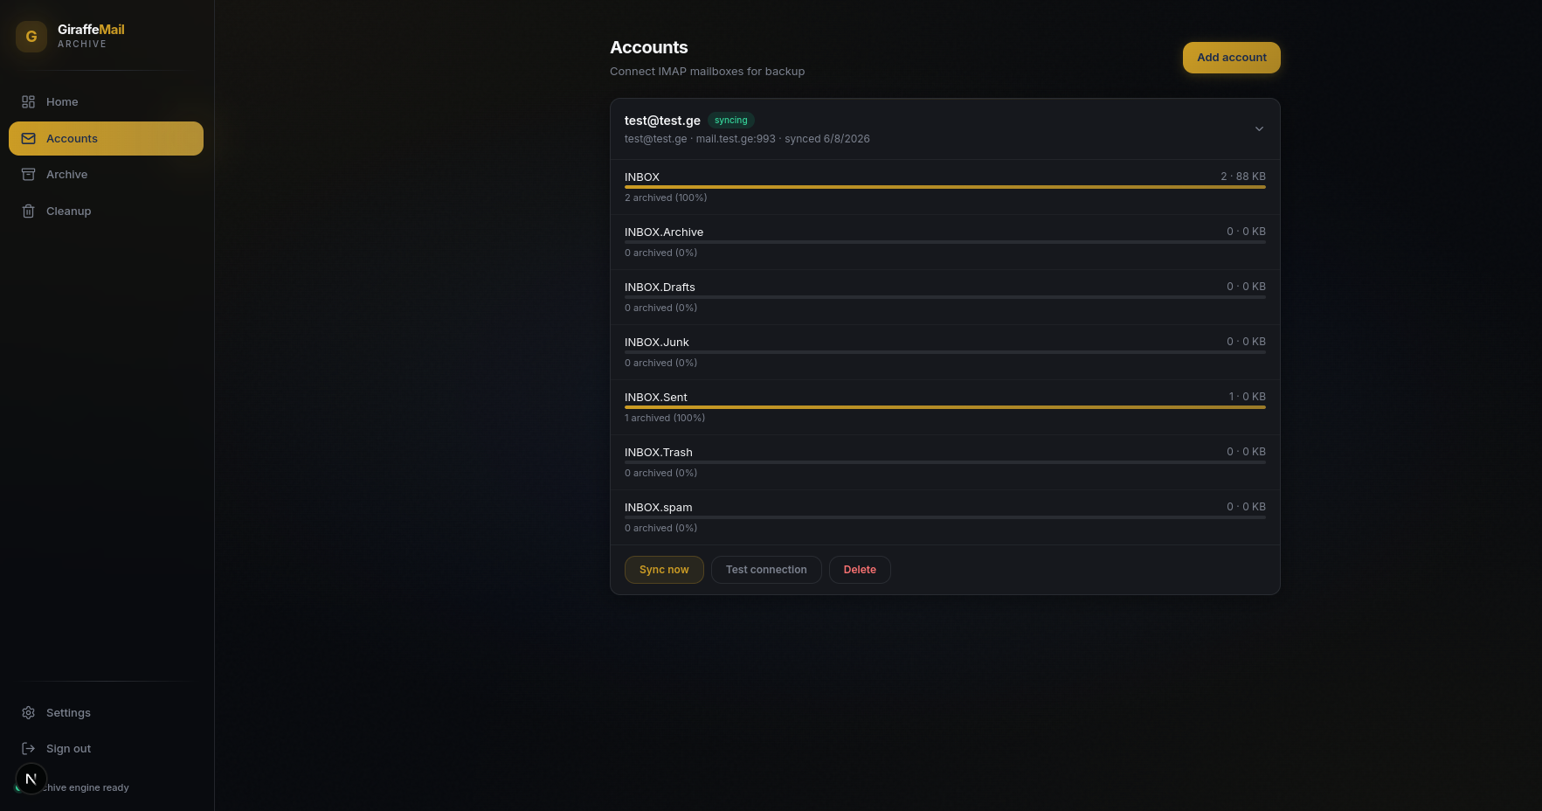Screen dimensions: 1542x811
Task: Click the INBOX progress bar
Action: tap(945, 187)
